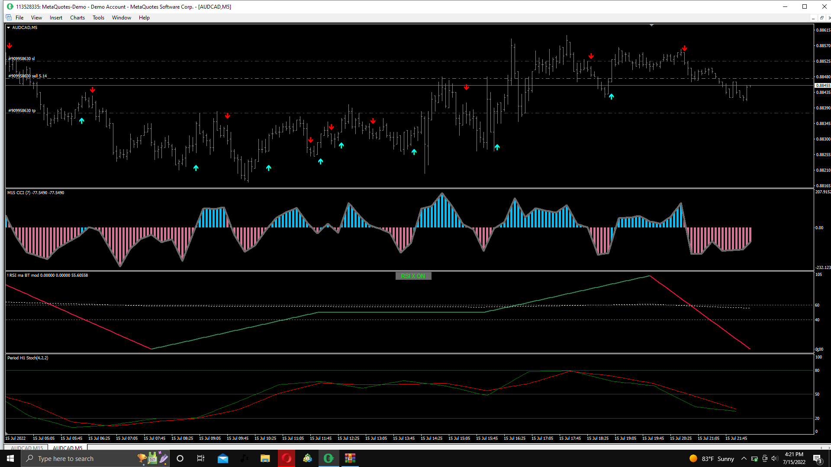Restore down the inner chart window
The height and width of the screenshot is (467, 831).
coord(821,18)
